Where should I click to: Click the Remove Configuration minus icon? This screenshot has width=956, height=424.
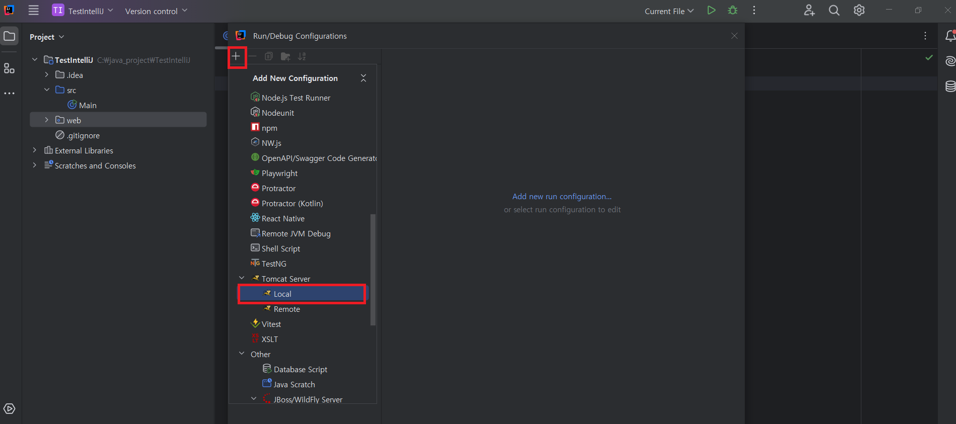[x=253, y=56]
